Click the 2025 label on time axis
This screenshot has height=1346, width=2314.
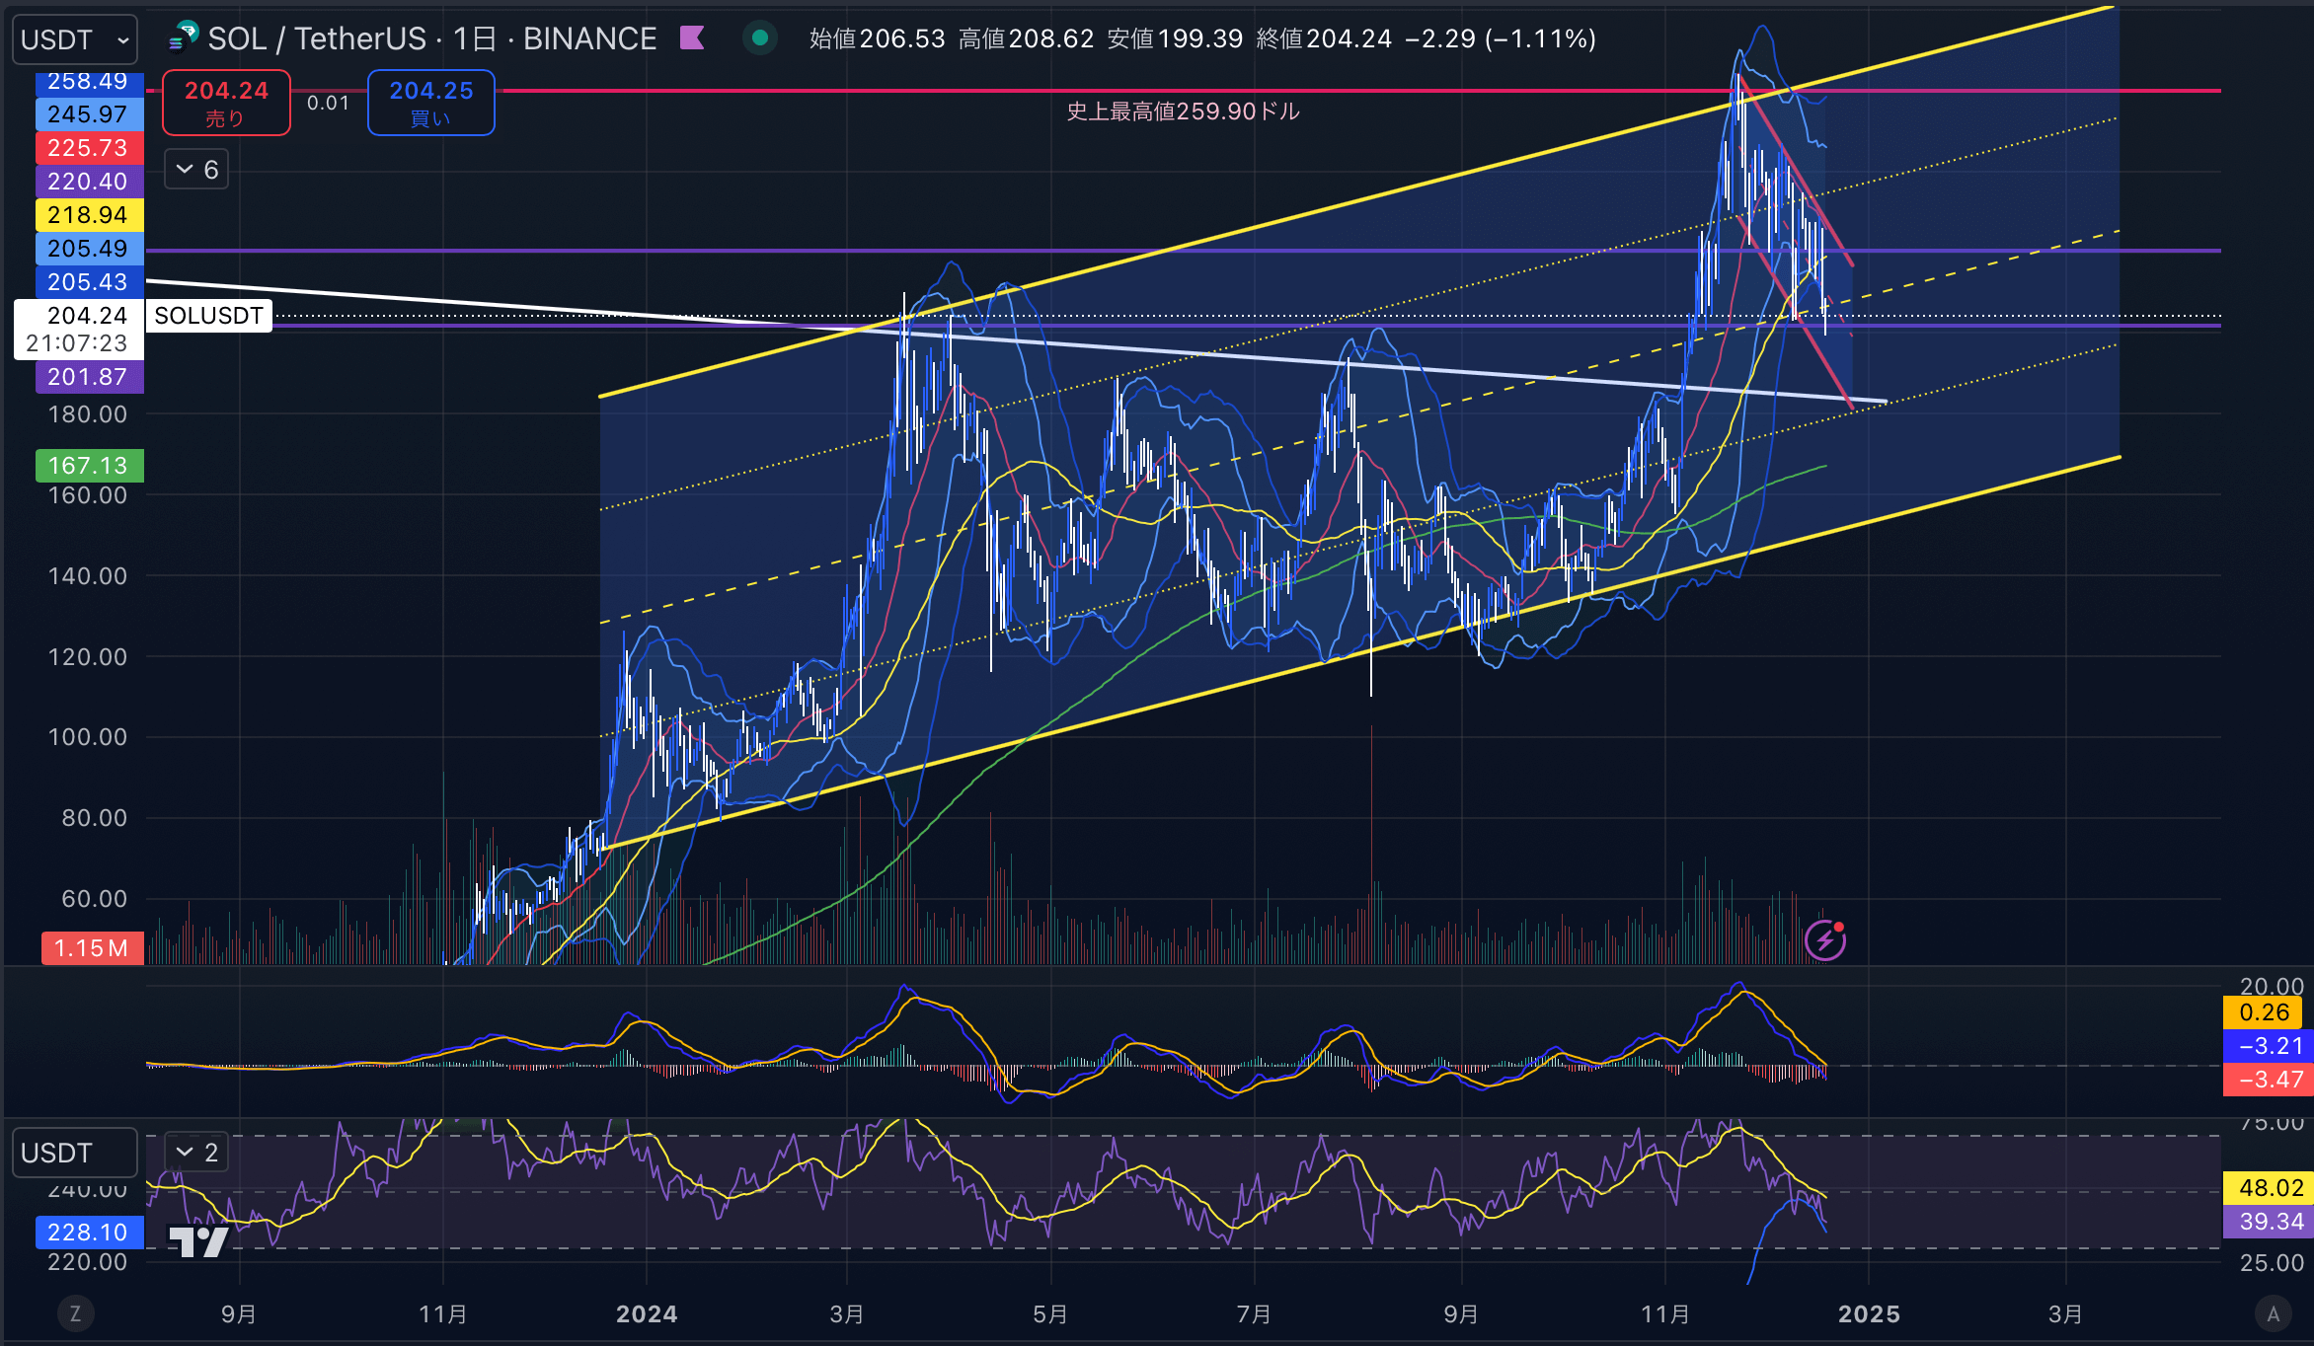[1869, 1314]
